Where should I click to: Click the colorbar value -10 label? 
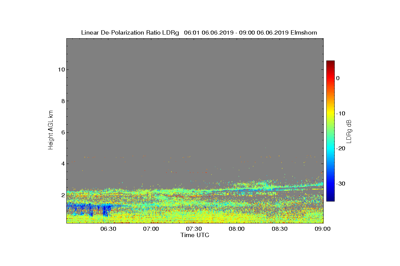[x=341, y=113]
